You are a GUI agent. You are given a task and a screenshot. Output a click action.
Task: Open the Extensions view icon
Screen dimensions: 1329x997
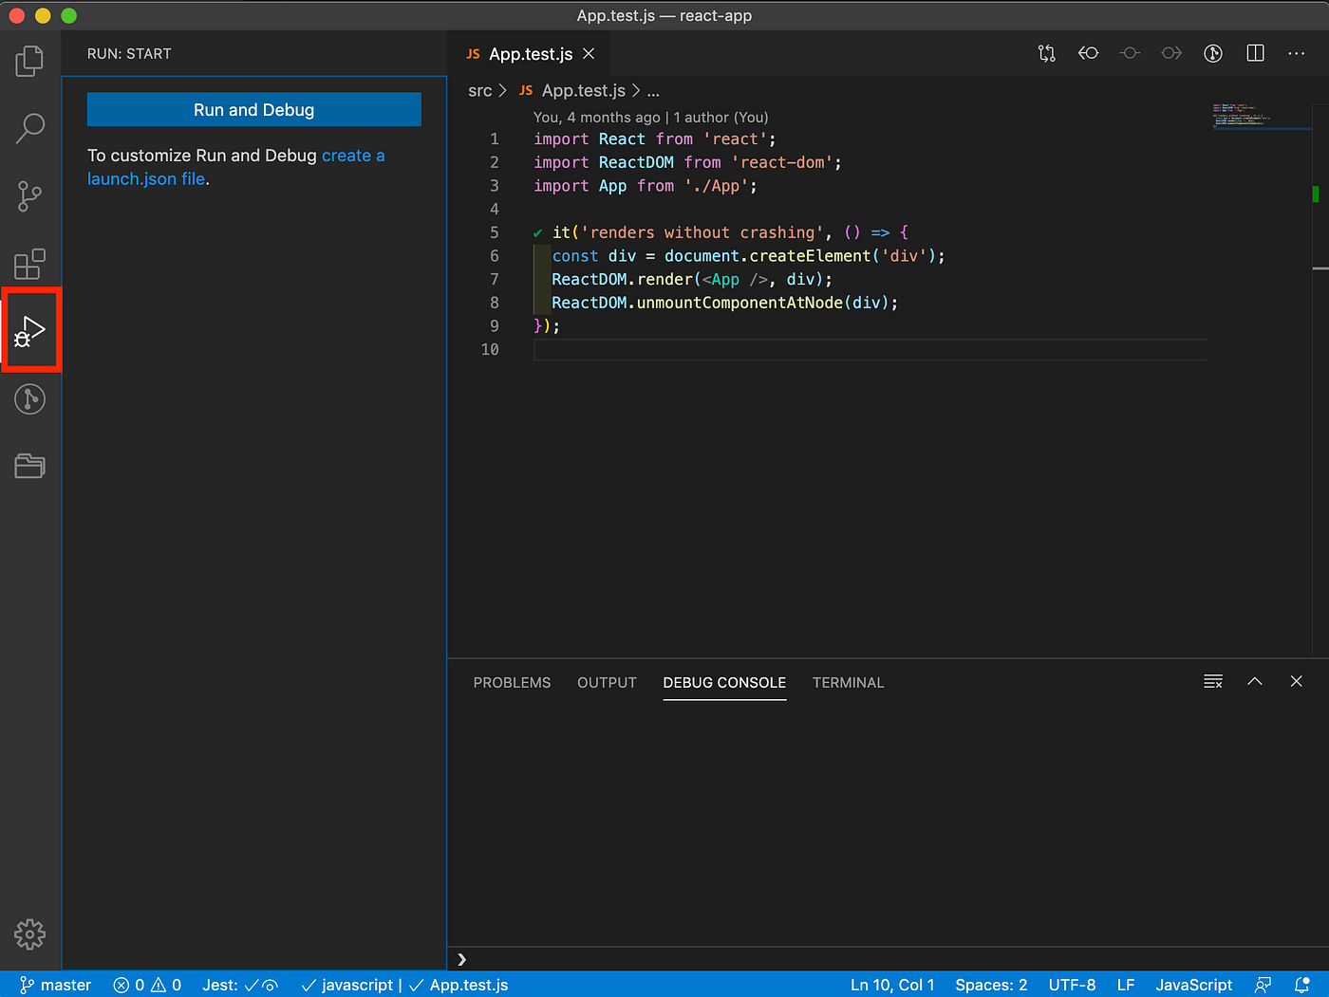pyautogui.click(x=29, y=264)
